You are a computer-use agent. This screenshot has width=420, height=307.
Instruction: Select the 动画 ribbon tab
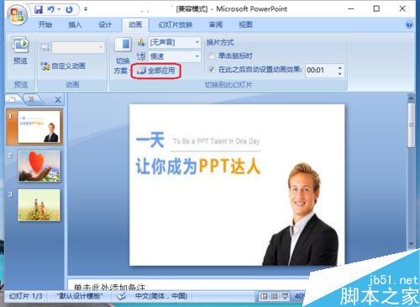pos(135,24)
